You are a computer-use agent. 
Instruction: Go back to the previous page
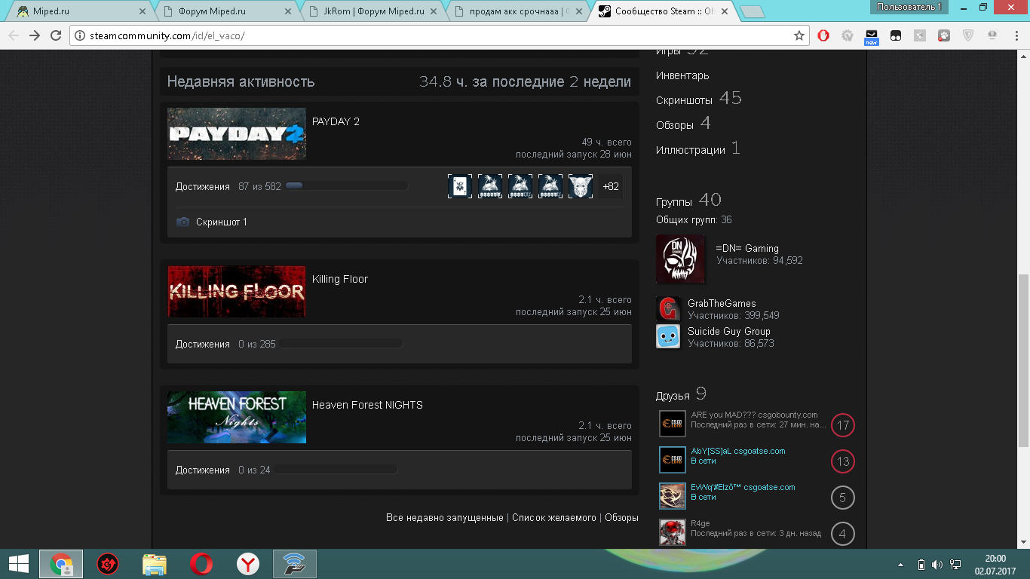coord(14,35)
